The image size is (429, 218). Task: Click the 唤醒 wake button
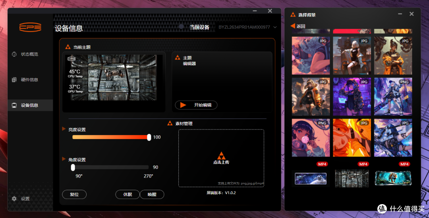[x=152, y=195]
